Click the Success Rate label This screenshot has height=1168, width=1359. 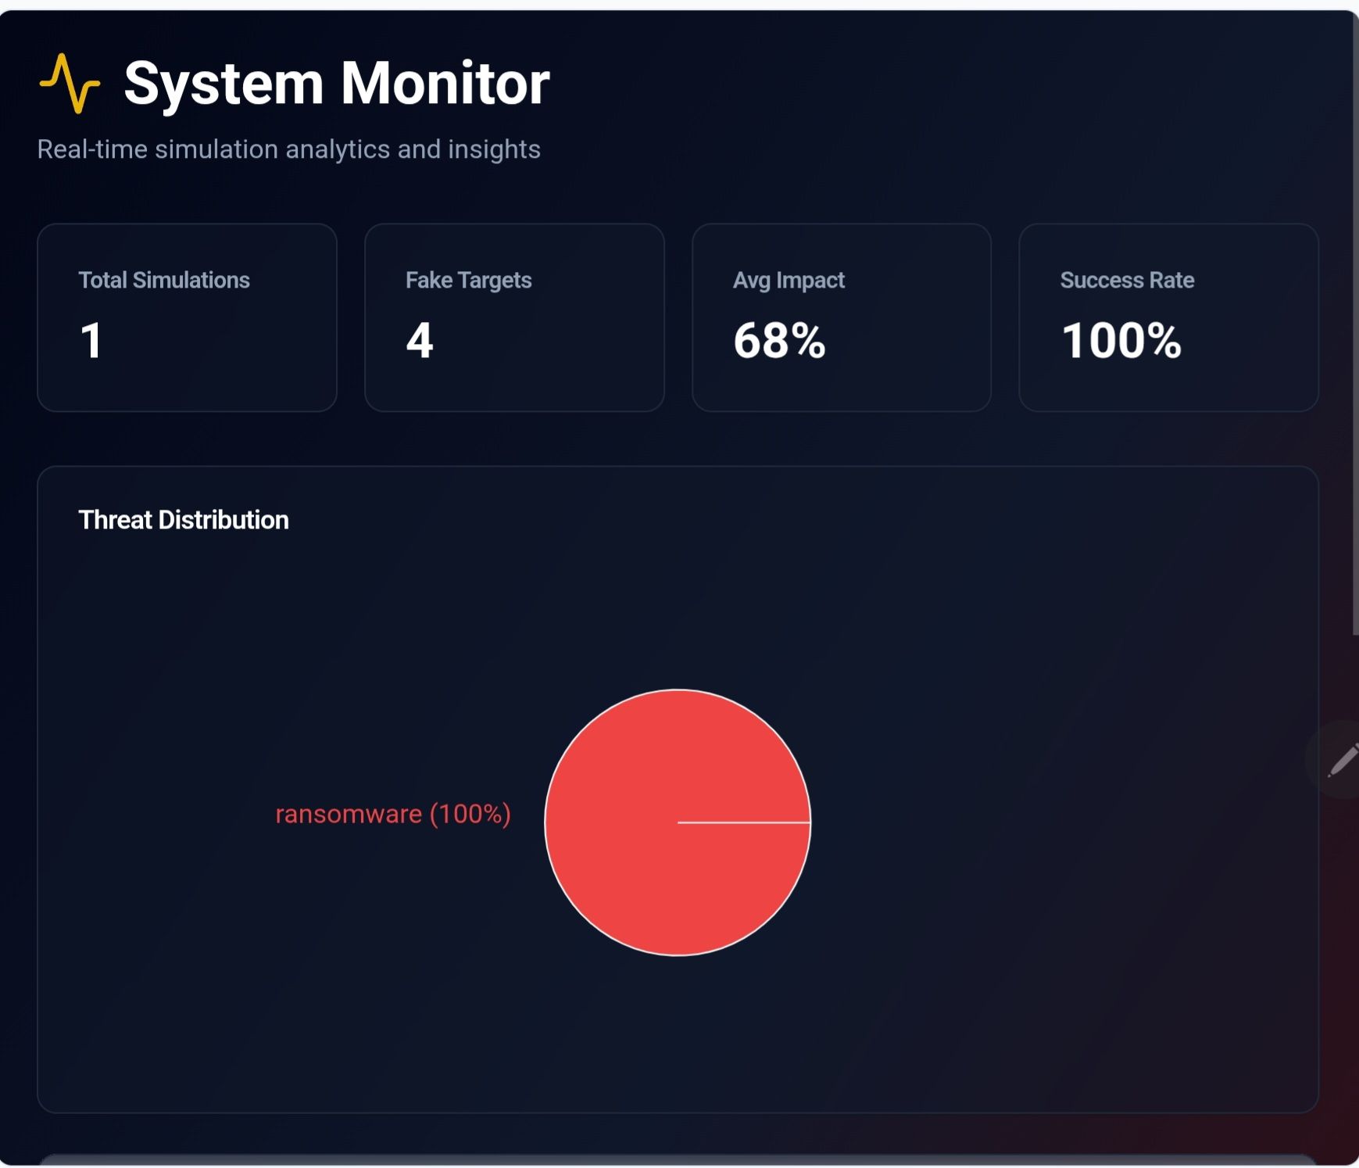1127,280
